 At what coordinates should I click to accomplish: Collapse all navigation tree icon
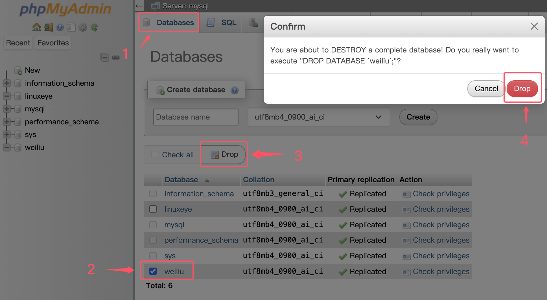104,57
